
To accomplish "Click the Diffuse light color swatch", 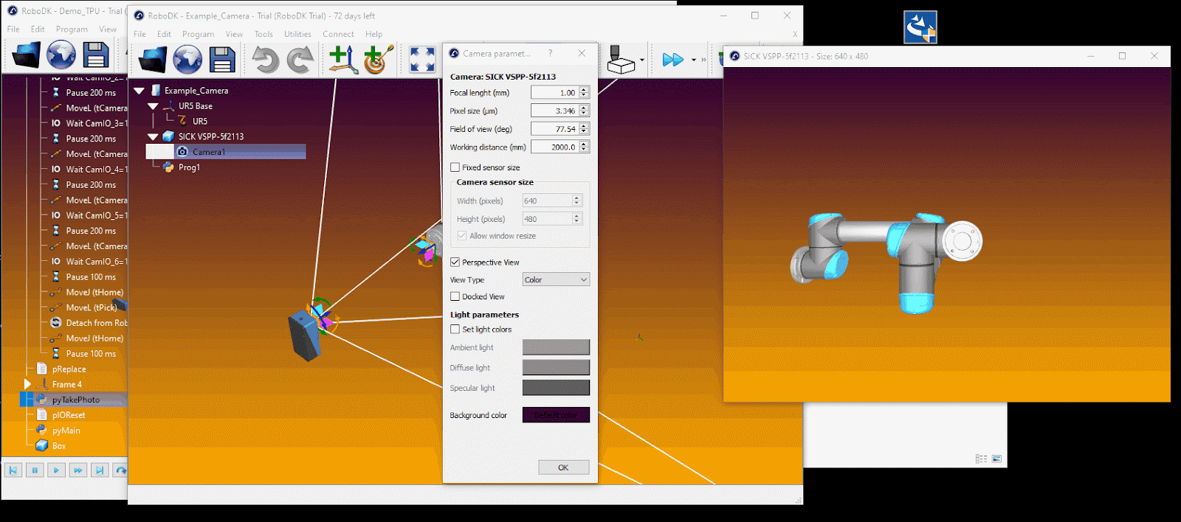I will pyautogui.click(x=556, y=367).
